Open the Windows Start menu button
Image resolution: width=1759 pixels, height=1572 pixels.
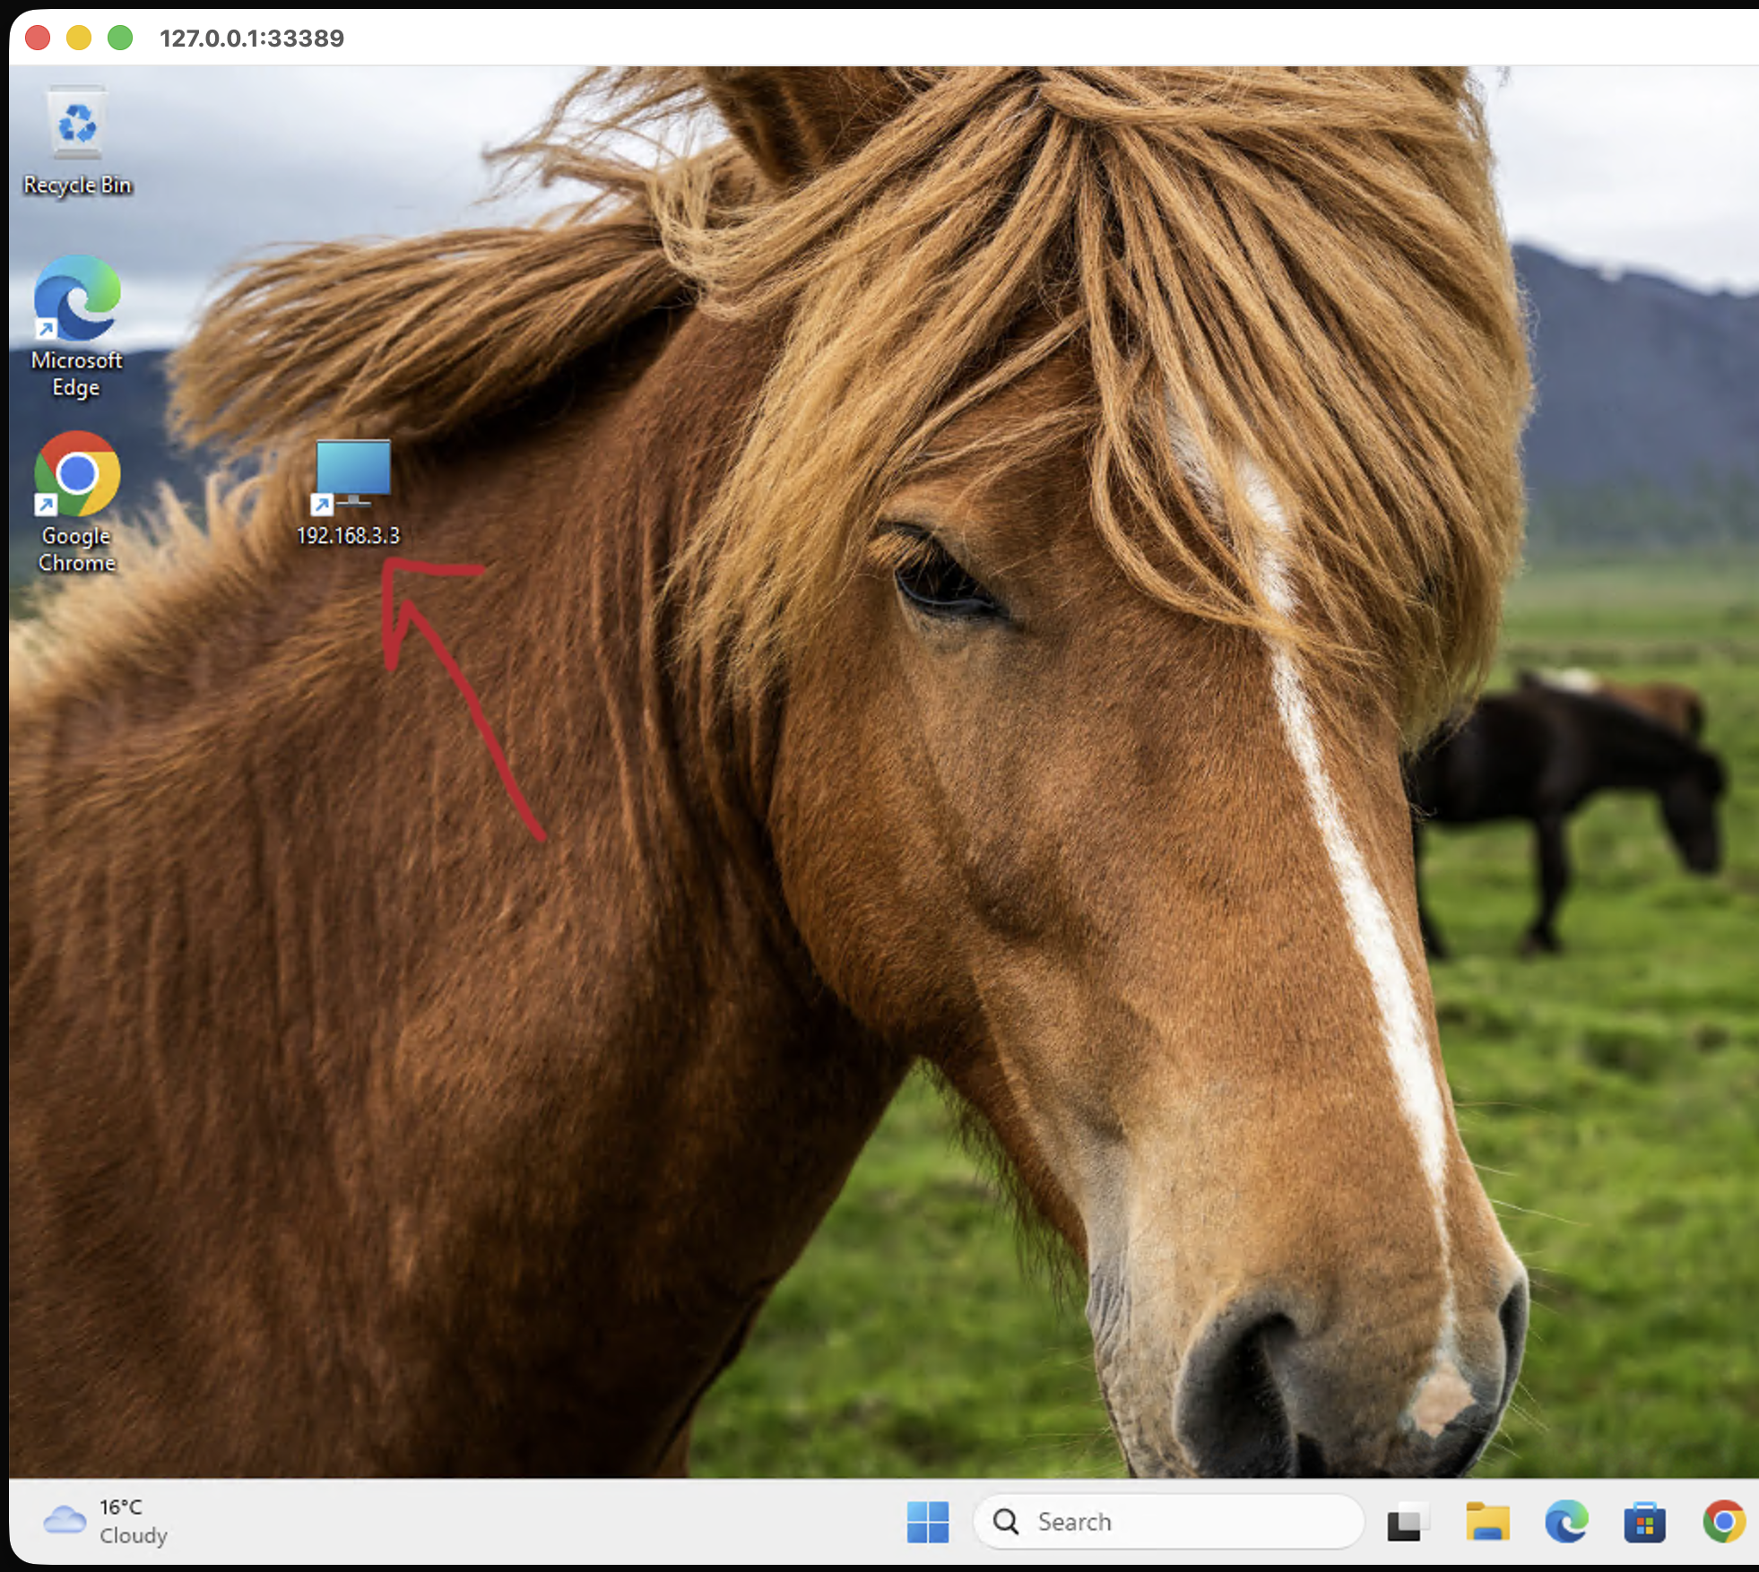tap(928, 1522)
